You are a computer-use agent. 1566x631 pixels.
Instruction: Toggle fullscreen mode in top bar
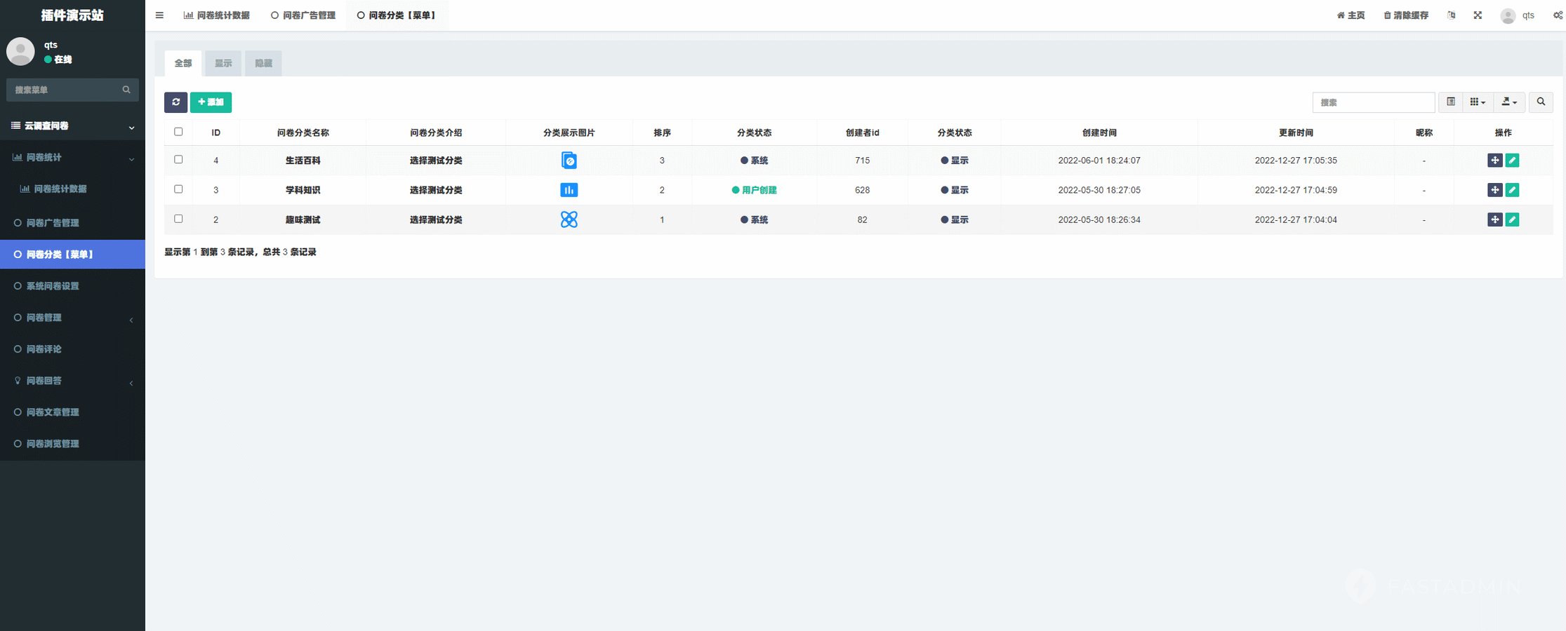[1478, 15]
